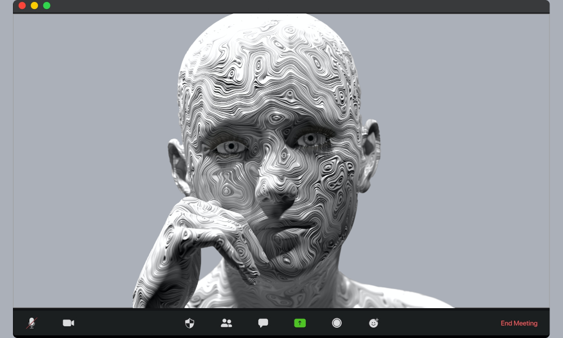Unmute the microphone
Viewport: 563px width, 338px height.
32,323
